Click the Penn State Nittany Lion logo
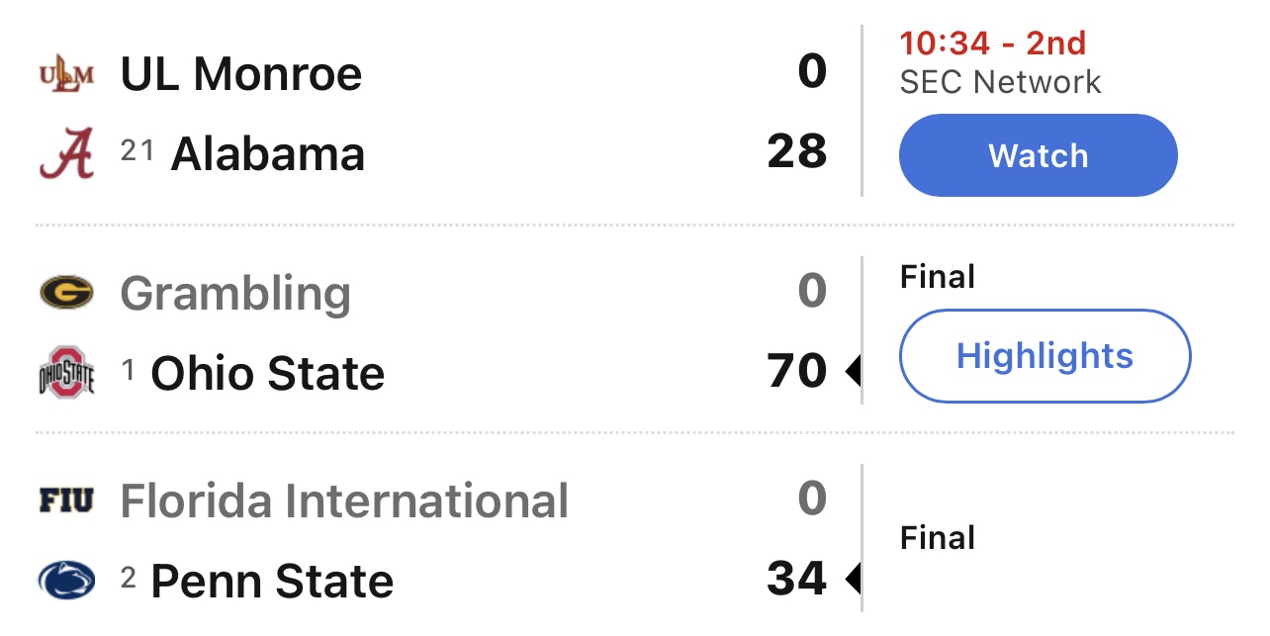 (66, 581)
